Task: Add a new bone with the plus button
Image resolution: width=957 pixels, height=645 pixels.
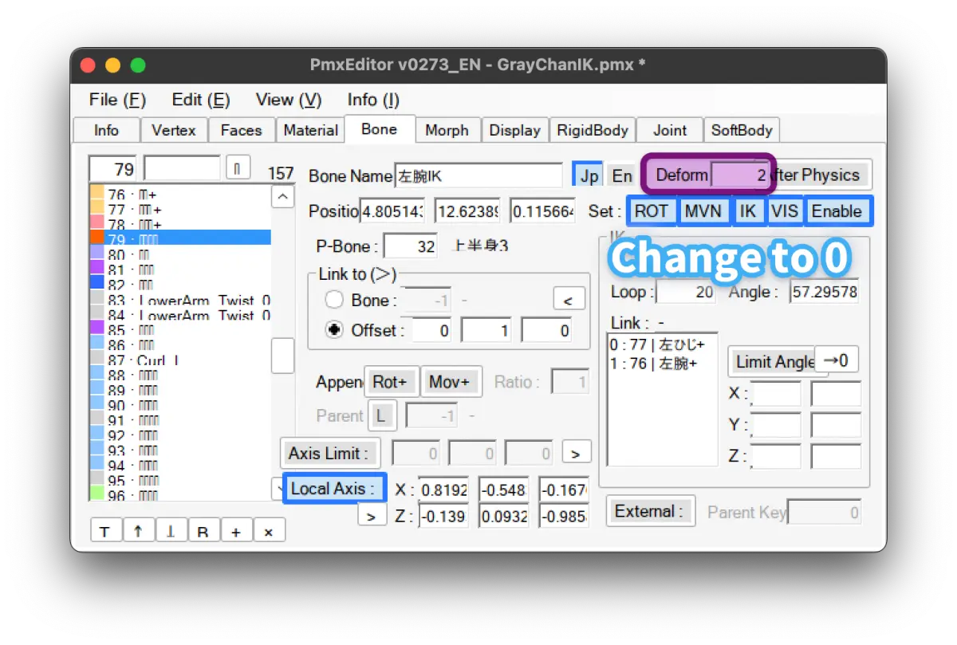Action: (x=236, y=530)
